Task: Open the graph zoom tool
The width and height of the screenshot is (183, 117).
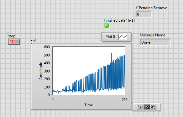Action: tap(147, 107)
